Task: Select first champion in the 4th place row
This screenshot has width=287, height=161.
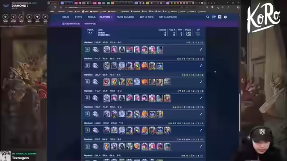Action: click(x=107, y=50)
